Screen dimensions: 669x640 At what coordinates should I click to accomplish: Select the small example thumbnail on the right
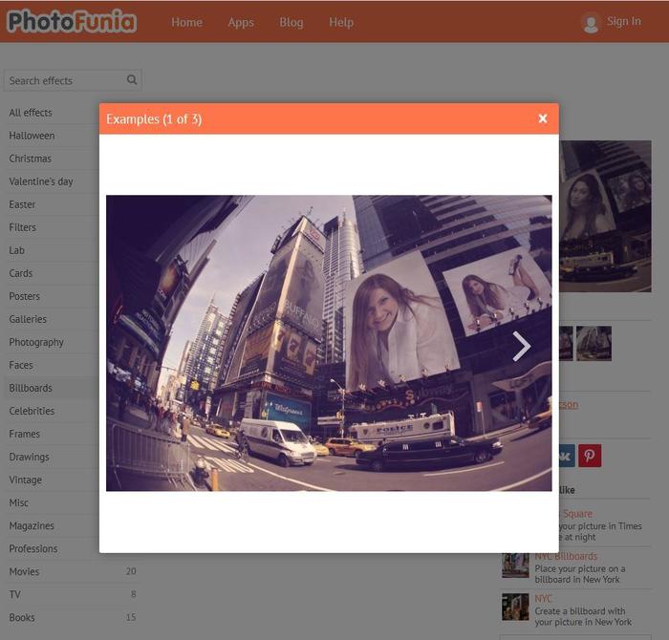[x=593, y=343]
